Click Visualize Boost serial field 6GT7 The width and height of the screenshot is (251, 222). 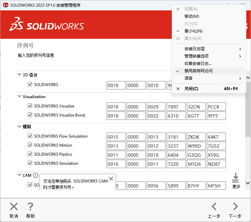pyautogui.click(x=196, y=116)
